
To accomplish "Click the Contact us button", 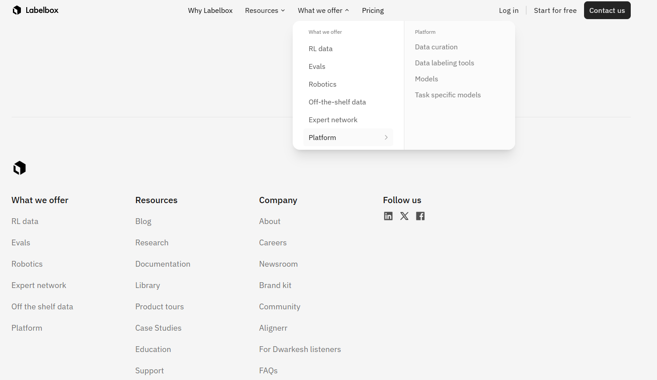I will [607, 10].
